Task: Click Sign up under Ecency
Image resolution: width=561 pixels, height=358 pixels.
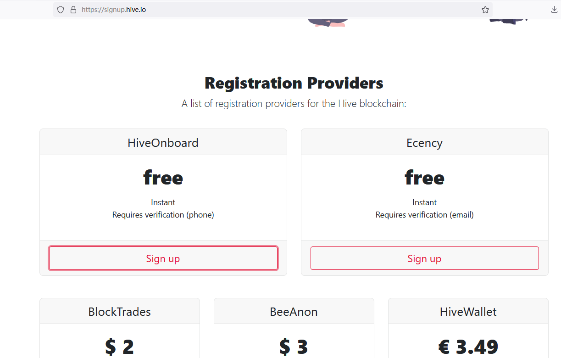Action: (x=425, y=258)
